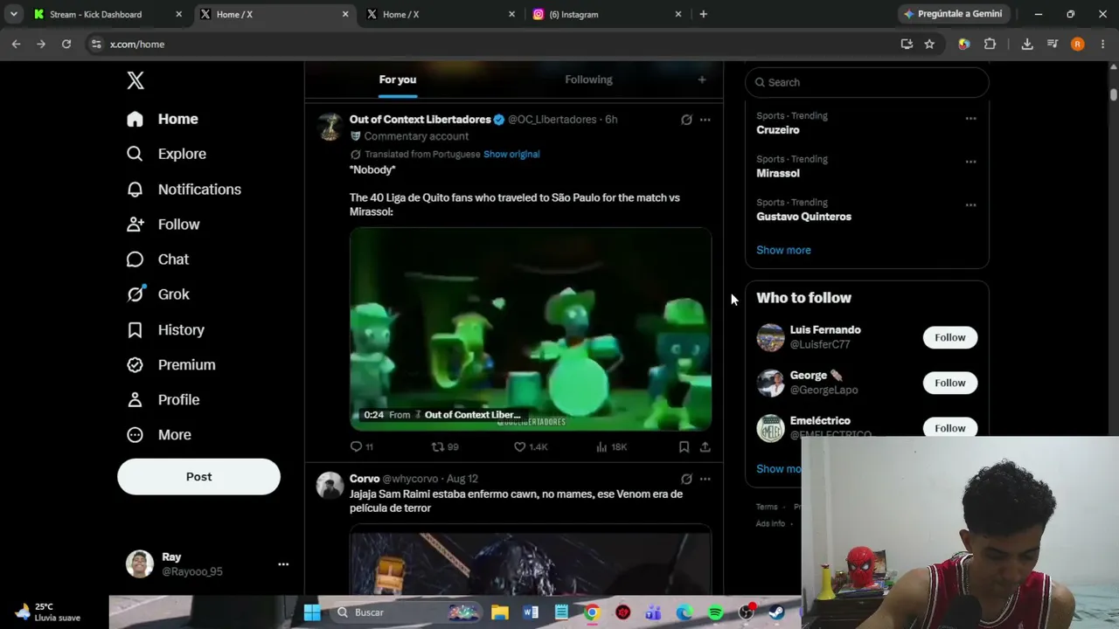This screenshot has height=629, width=1119.
Task: Open History in the left navigation
Action: (x=165, y=329)
